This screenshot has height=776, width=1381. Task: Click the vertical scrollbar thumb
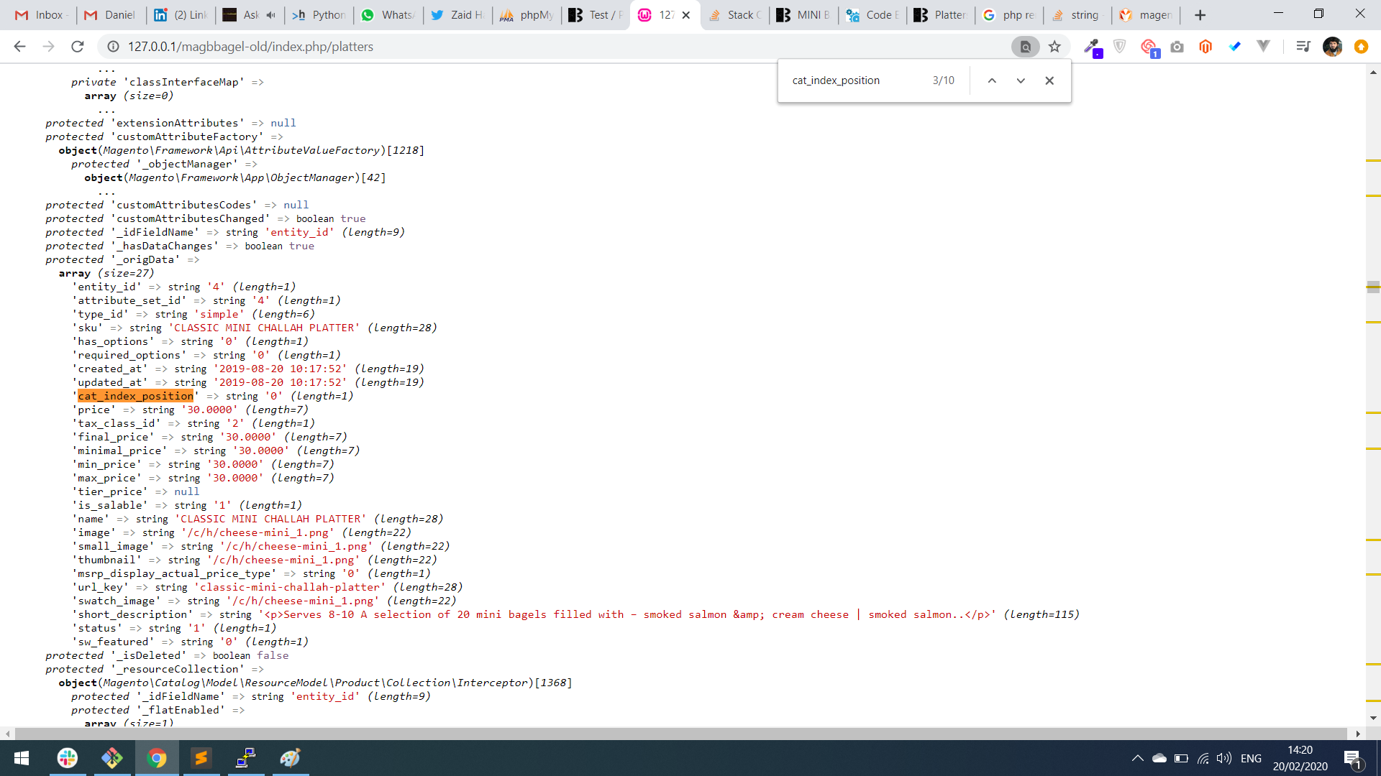click(x=1373, y=287)
